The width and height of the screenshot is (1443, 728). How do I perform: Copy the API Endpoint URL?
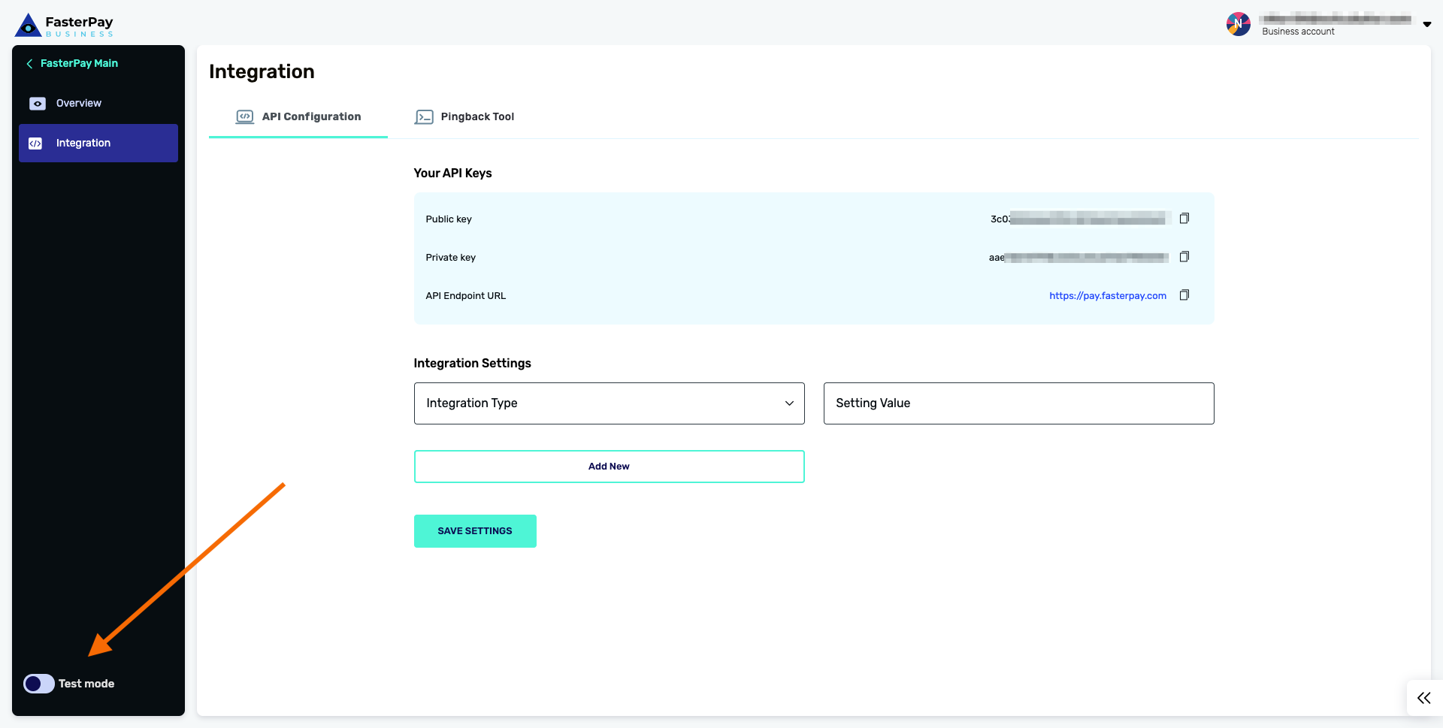1184,295
